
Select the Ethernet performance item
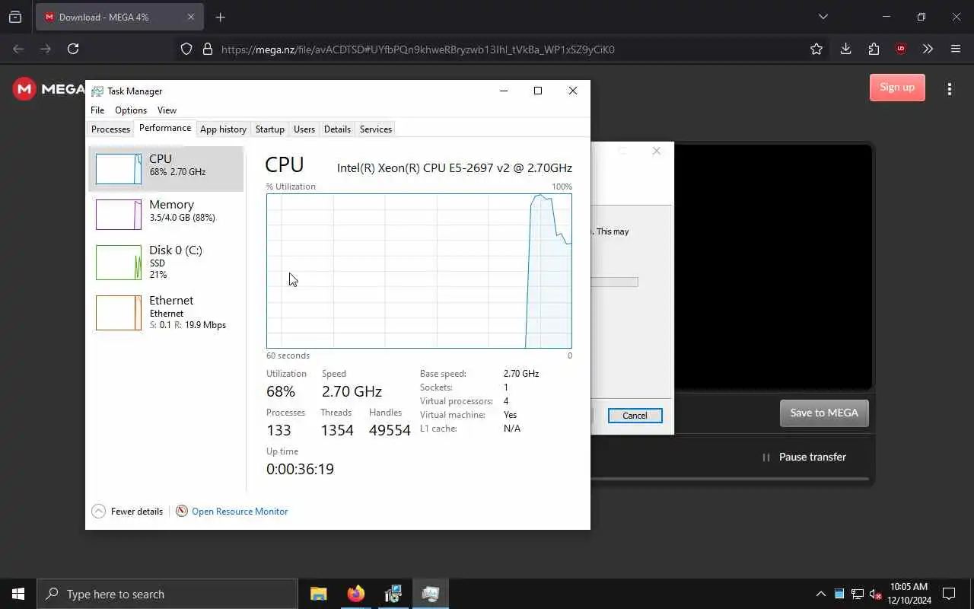(166, 312)
